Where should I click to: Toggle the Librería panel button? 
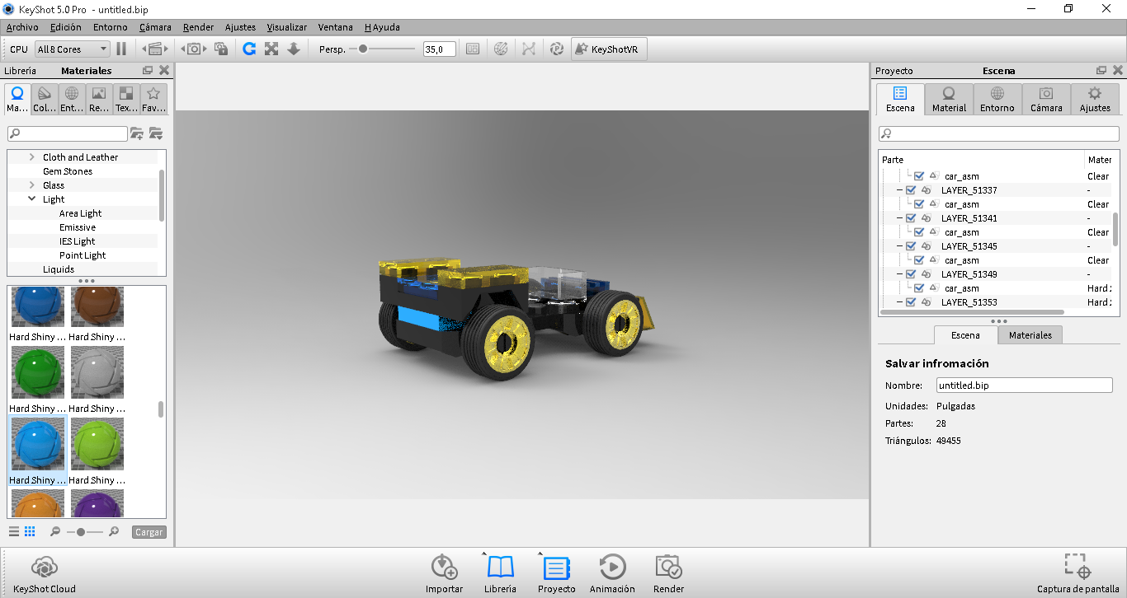tap(500, 575)
